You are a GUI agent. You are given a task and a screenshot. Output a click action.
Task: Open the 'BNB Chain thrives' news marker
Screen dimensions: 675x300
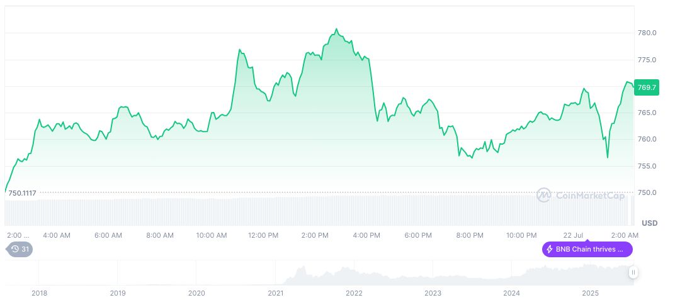[587, 249]
